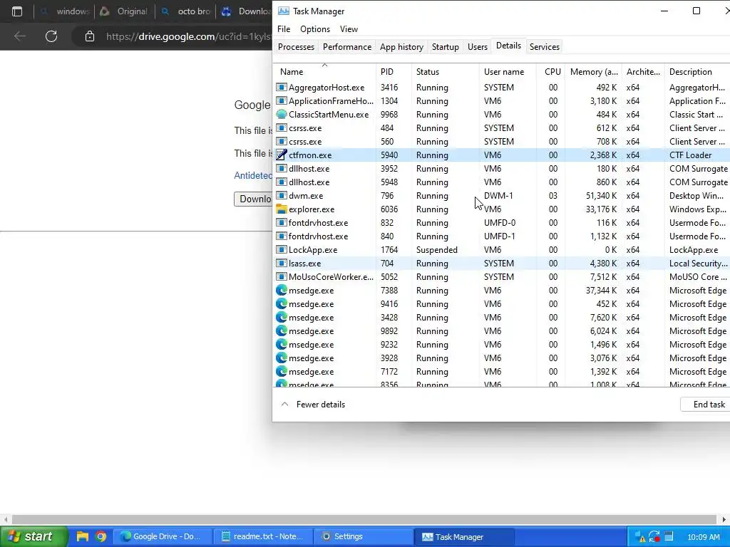Click the msedge.exe icon for PID 9892
Viewport: 730px width, 547px height.
point(281,330)
